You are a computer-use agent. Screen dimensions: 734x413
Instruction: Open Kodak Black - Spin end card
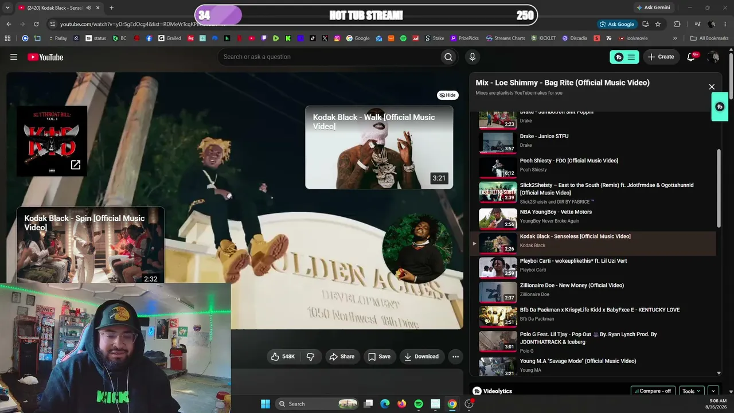91,245
